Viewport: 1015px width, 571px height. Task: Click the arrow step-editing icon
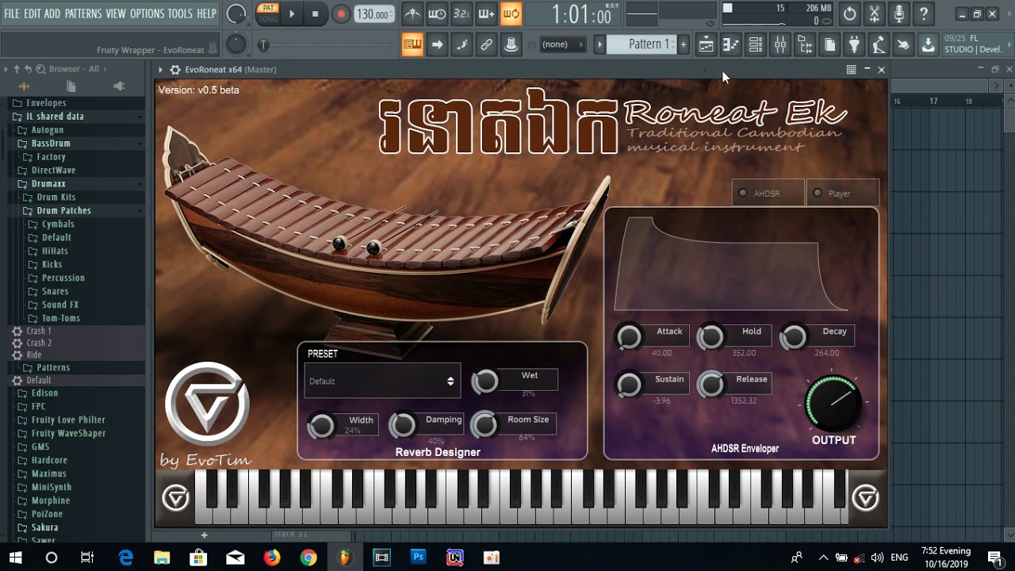(437, 44)
